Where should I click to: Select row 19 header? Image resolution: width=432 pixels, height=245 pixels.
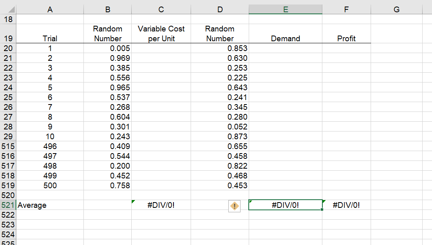pos(8,33)
